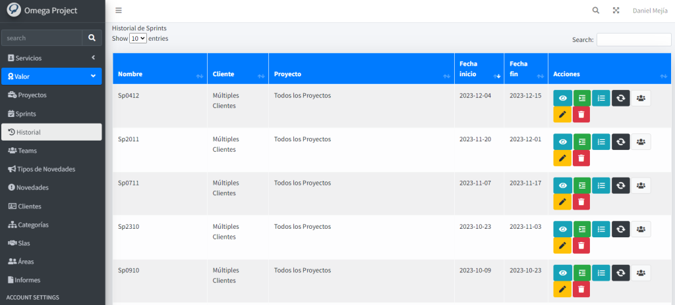The height and width of the screenshot is (305, 675).
Task: Delete sprint Sp0711 with red trash icon
Action: pos(581,202)
